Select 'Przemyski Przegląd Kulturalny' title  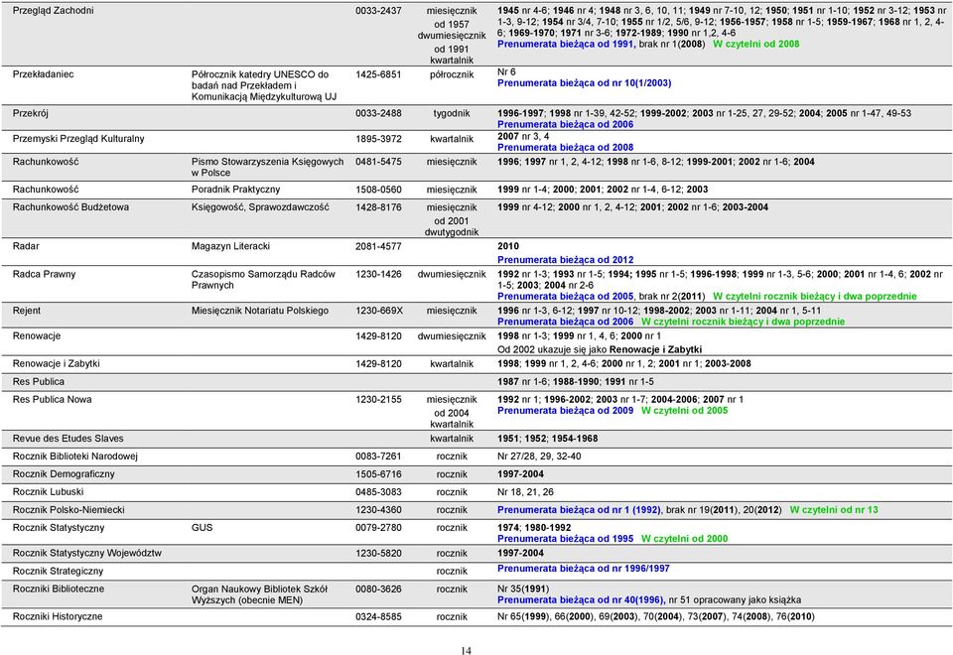[x=78, y=139]
